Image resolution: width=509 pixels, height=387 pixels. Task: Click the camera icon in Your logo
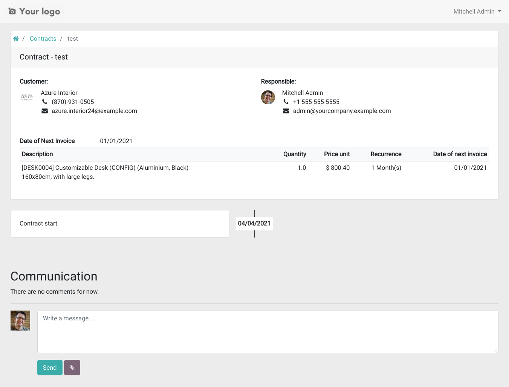click(x=12, y=11)
